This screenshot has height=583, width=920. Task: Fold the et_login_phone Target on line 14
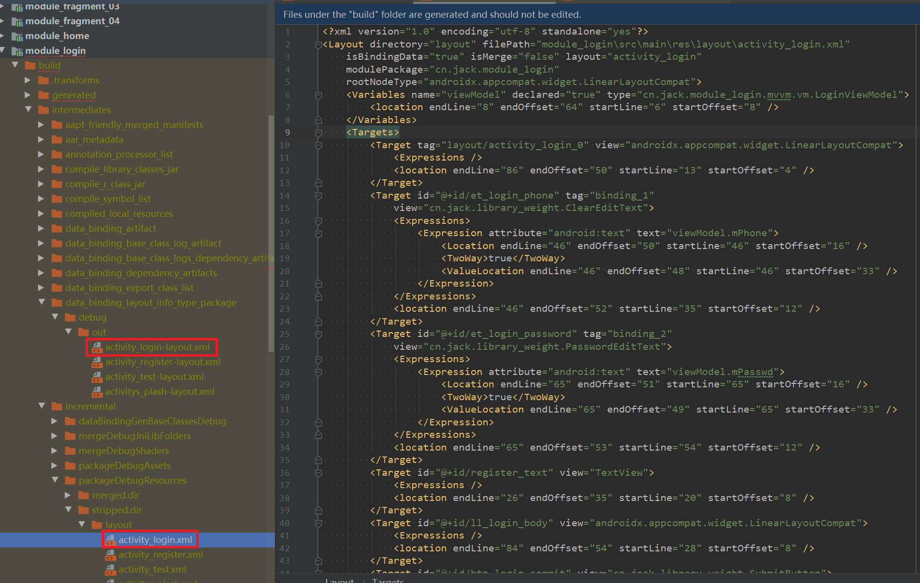[x=318, y=196]
